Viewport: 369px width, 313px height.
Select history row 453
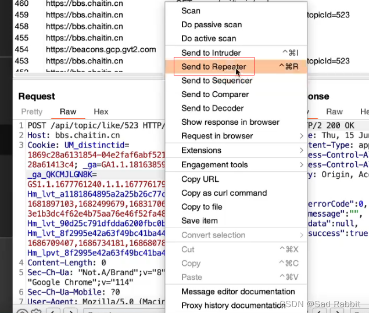point(89,61)
